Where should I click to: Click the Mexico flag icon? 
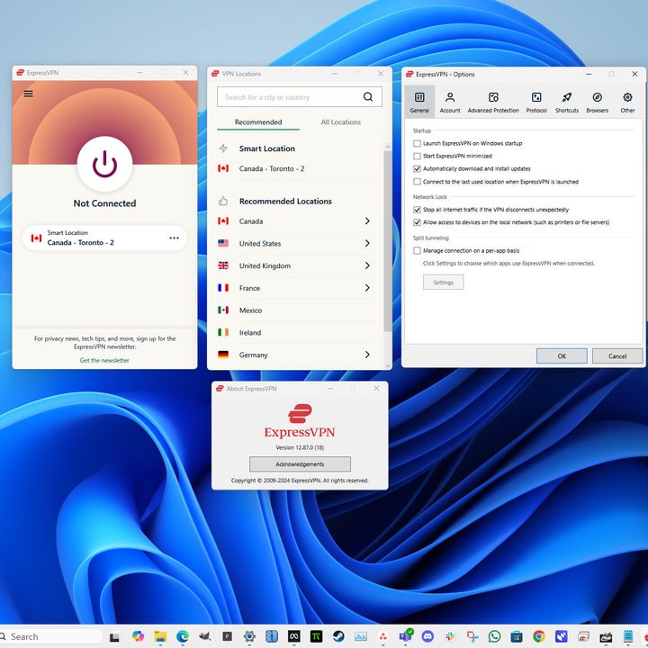[x=223, y=310]
